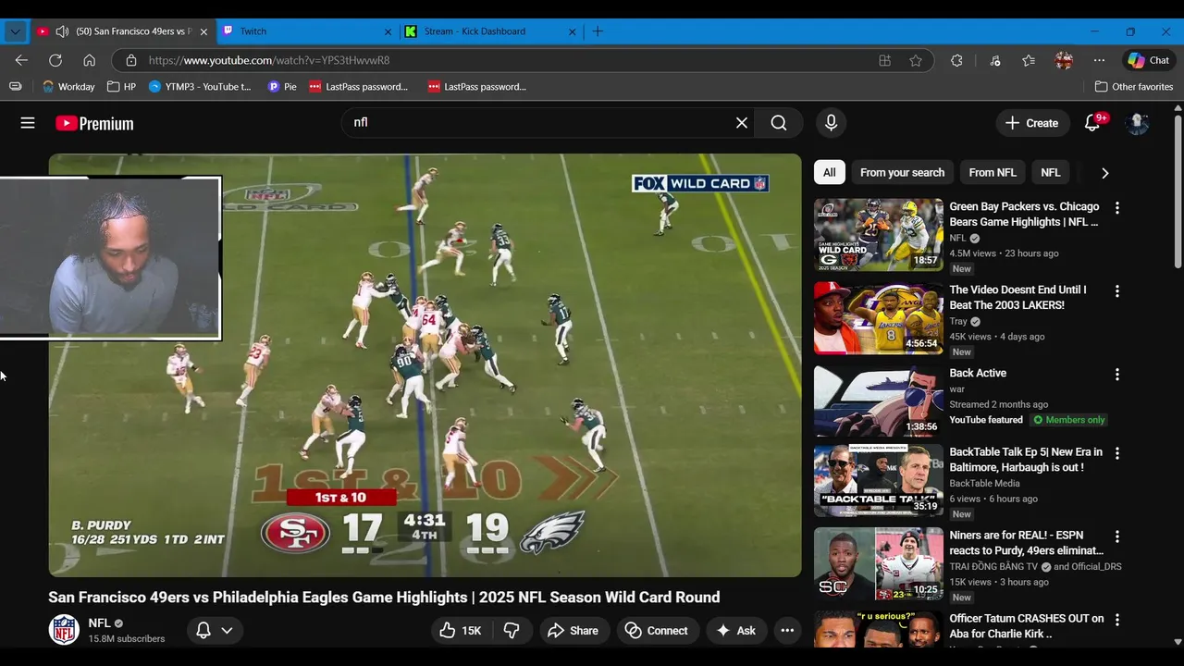The width and height of the screenshot is (1184, 666).
Task: Select the From your search chip
Action: click(x=902, y=172)
